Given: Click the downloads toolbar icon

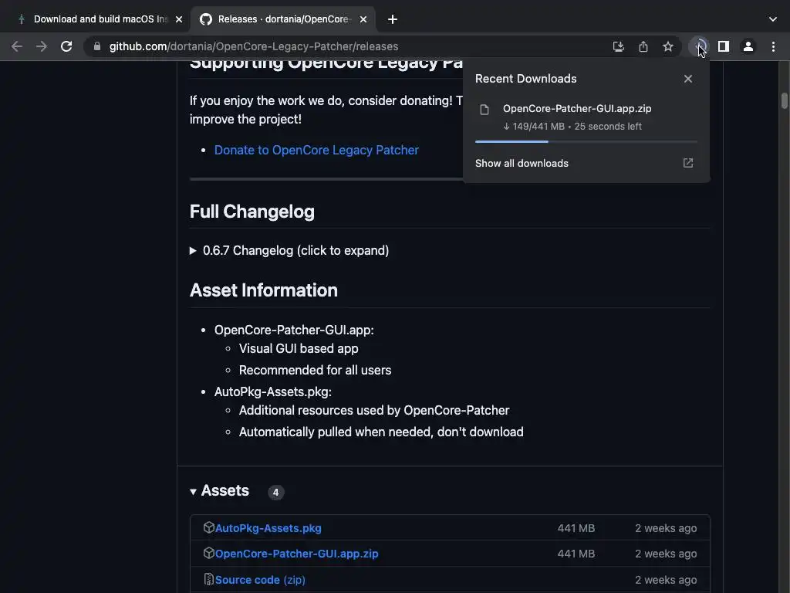Looking at the screenshot, I should click(x=699, y=46).
